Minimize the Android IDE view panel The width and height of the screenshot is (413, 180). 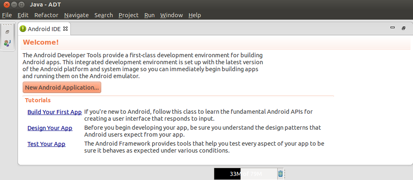click(x=393, y=28)
